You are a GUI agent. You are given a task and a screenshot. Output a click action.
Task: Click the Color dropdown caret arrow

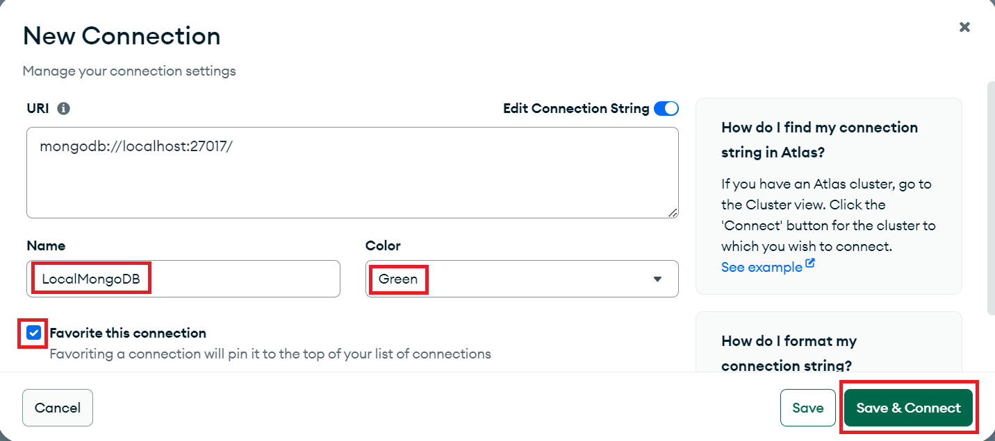click(x=657, y=279)
